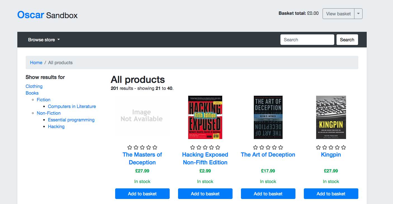
Task: Click the star rating under Kingpin cover
Action: (x=331, y=147)
